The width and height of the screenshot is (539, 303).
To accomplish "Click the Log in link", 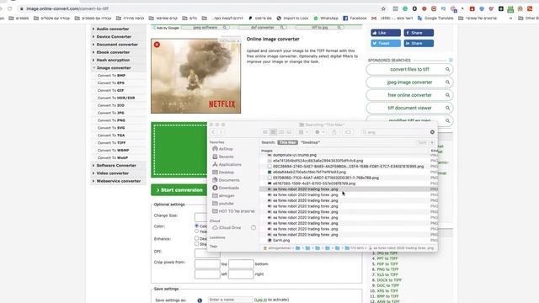I will pos(260,300).
